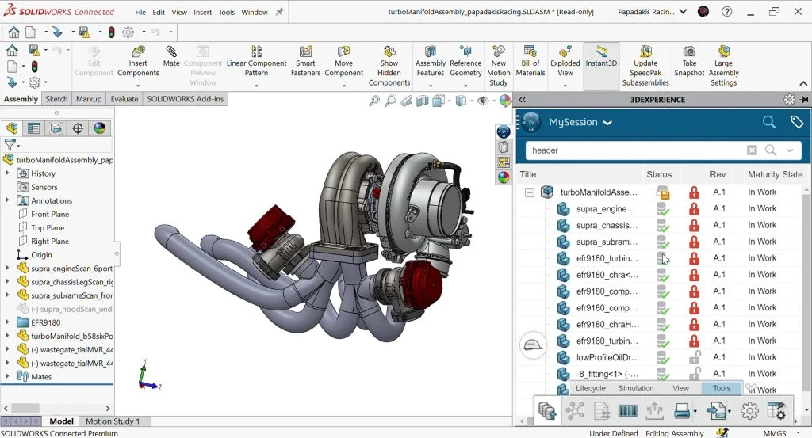The image size is (812, 438).
Task: Toggle the 3DEXPERIENCE panel pin
Action: [x=804, y=100]
